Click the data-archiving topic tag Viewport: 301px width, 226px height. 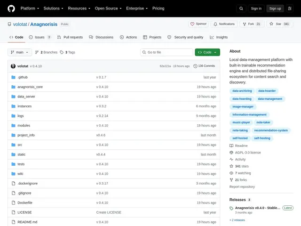click(242, 91)
